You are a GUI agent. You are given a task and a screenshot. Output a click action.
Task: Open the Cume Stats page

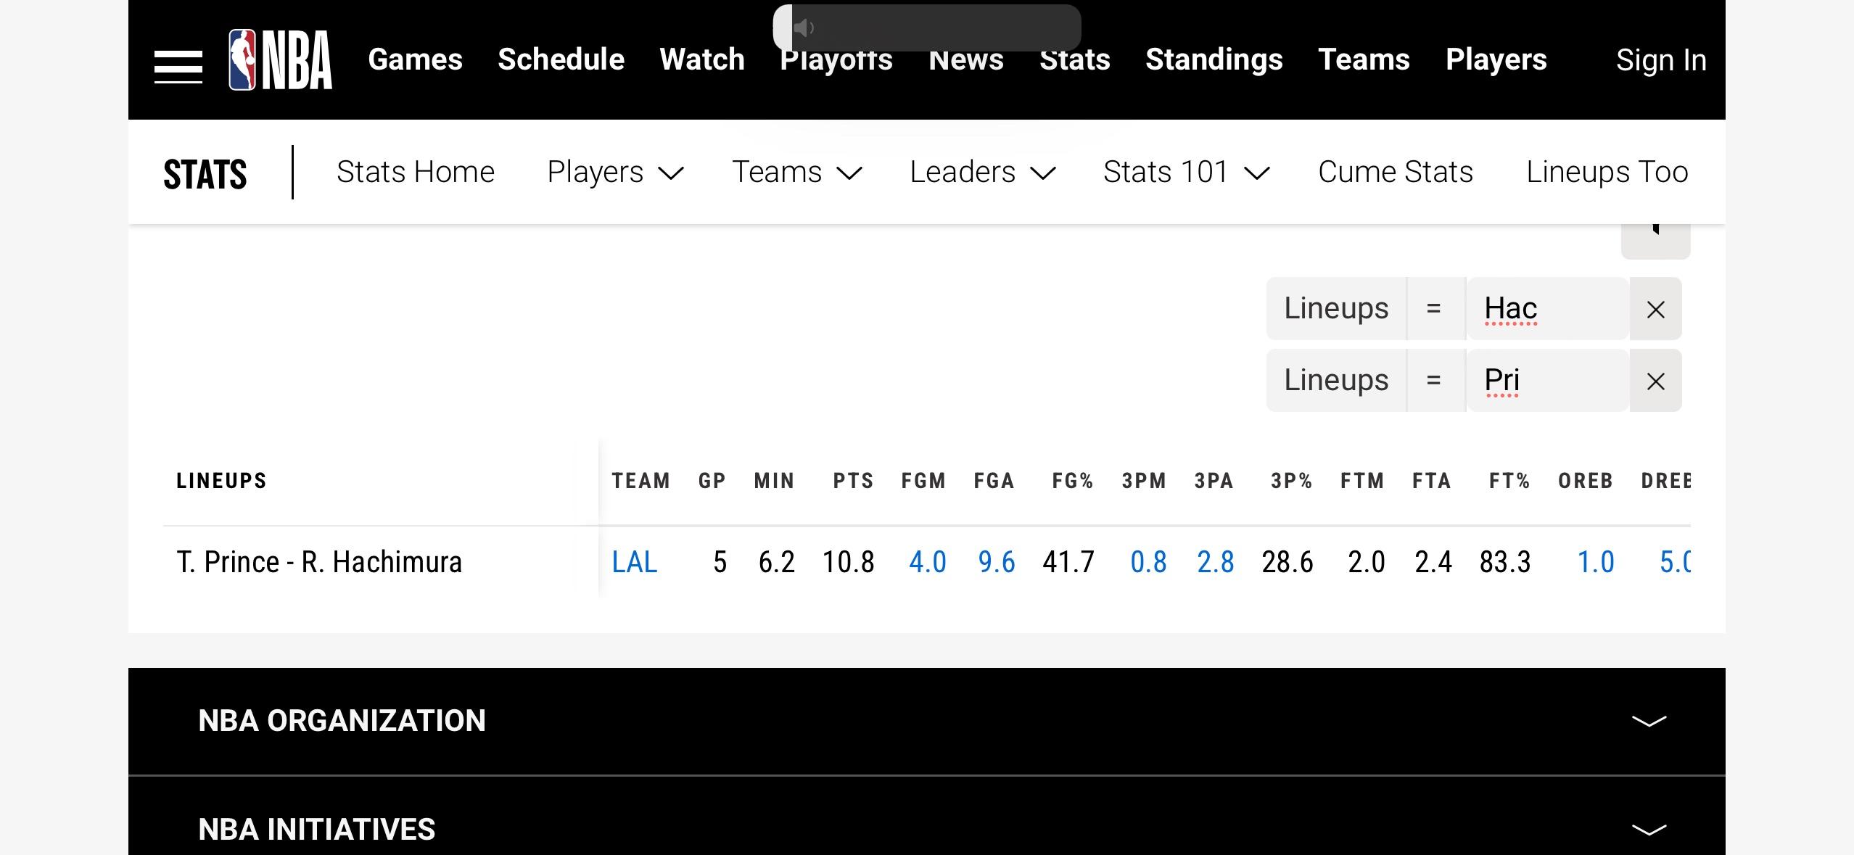[x=1395, y=173]
